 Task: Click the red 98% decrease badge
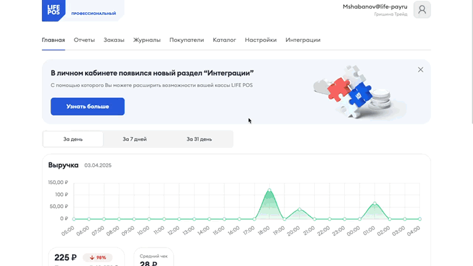click(x=97, y=257)
